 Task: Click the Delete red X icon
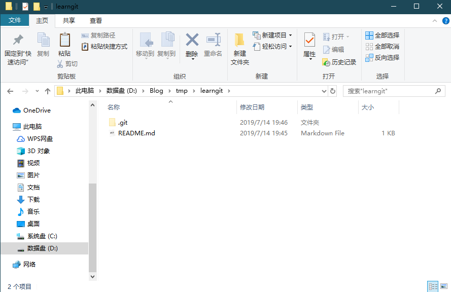click(x=192, y=40)
